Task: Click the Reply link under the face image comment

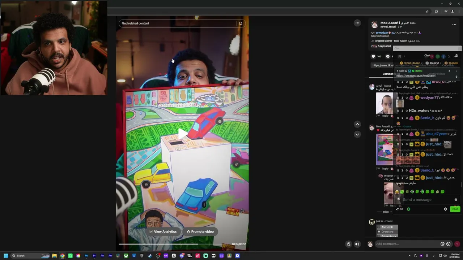Action: pyautogui.click(x=385, y=116)
